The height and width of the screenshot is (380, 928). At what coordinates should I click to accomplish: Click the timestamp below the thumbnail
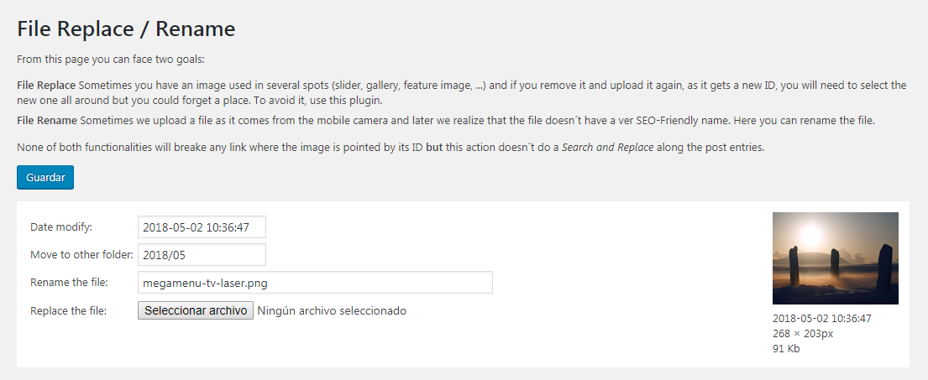tap(821, 319)
